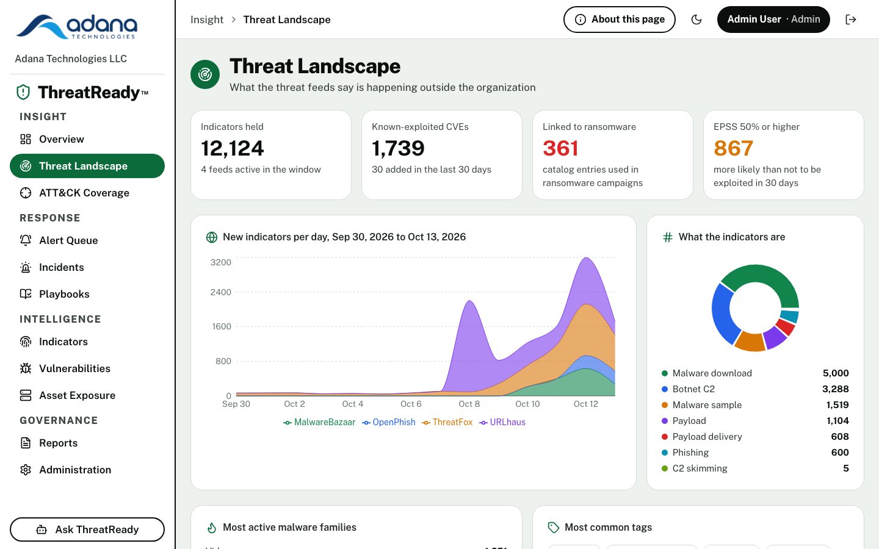Screen dimensions: 879x549
Task: Click the Overview grid icon
Action: tap(26, 139)
